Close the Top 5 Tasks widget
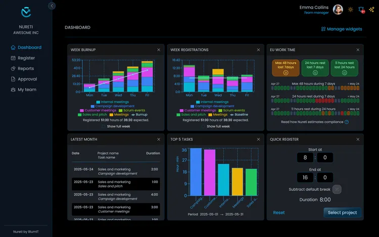This screenshot has width=379, height=237. coord(258,139)
